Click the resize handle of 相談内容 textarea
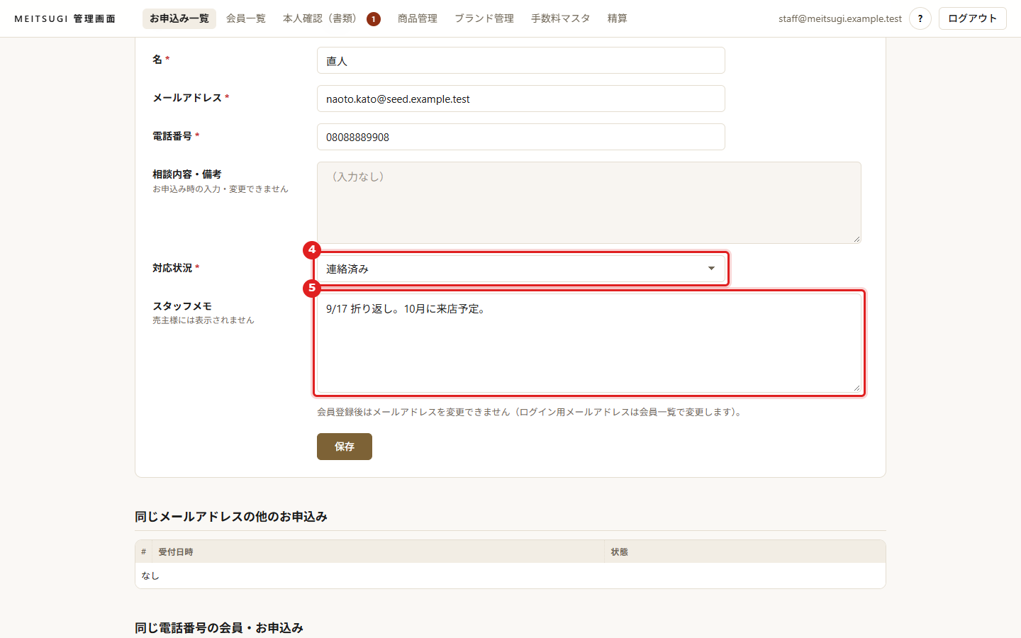This screenshot has width=1021, height=638. (857, 239)
